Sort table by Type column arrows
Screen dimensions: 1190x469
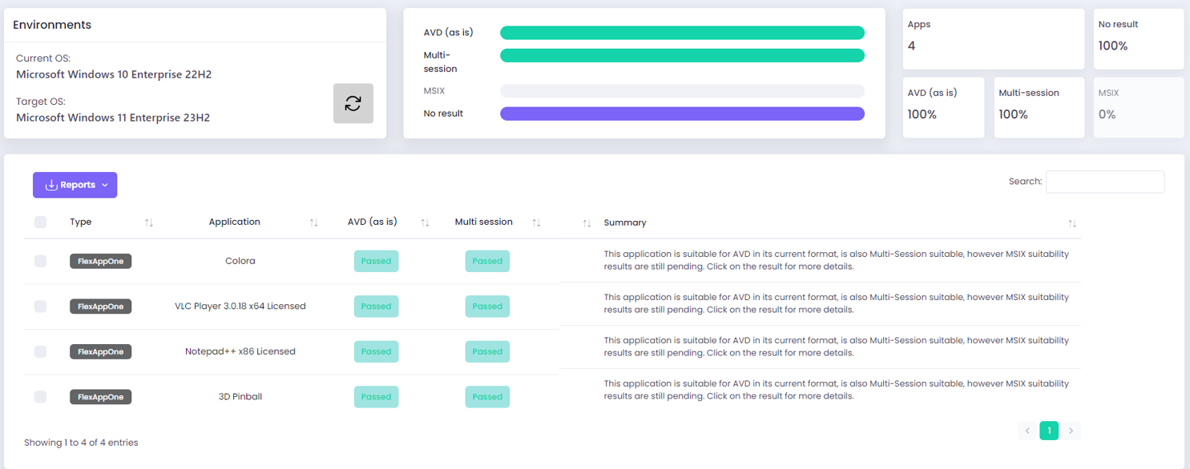click(x=149, y=222)
